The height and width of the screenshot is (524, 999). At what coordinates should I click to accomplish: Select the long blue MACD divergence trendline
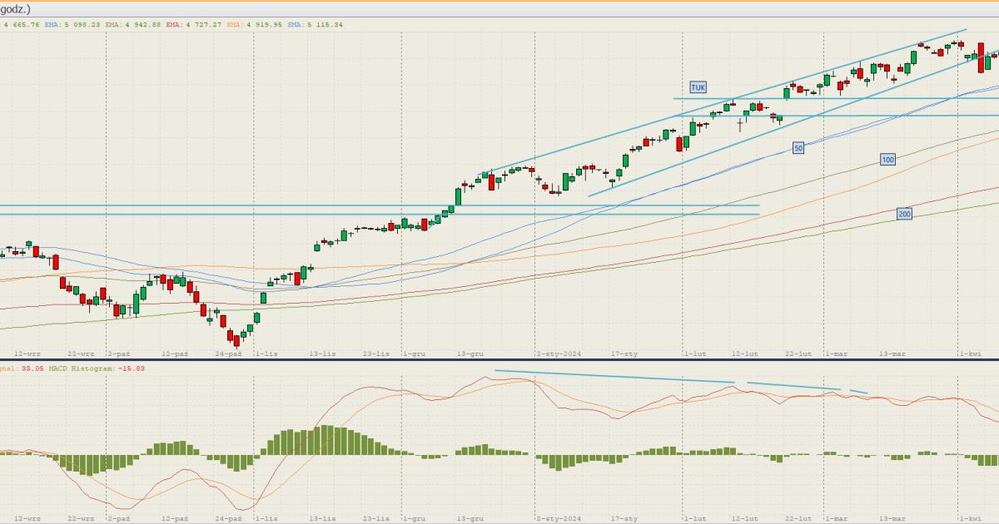pyautogui.click(x=614, y=377)
